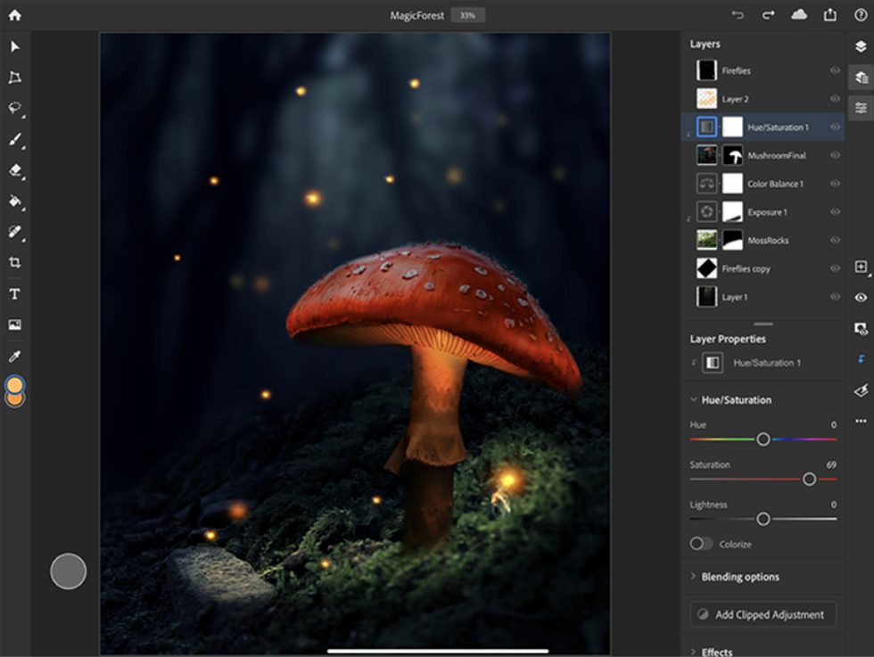The width and height of the screenshot is (874, 657).
Task: Select the Eyedropper tool
Action: (14, 355)
